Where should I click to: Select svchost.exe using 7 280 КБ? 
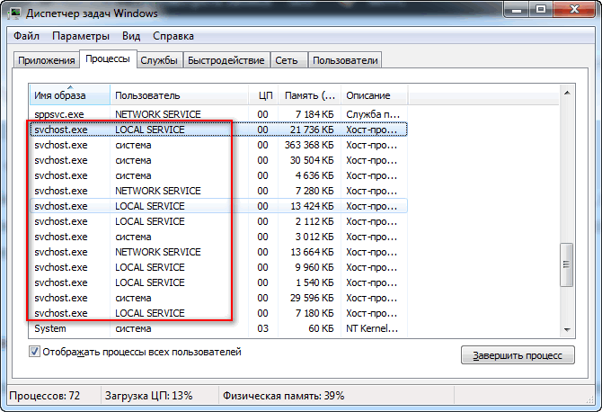(x=218, y=191)
